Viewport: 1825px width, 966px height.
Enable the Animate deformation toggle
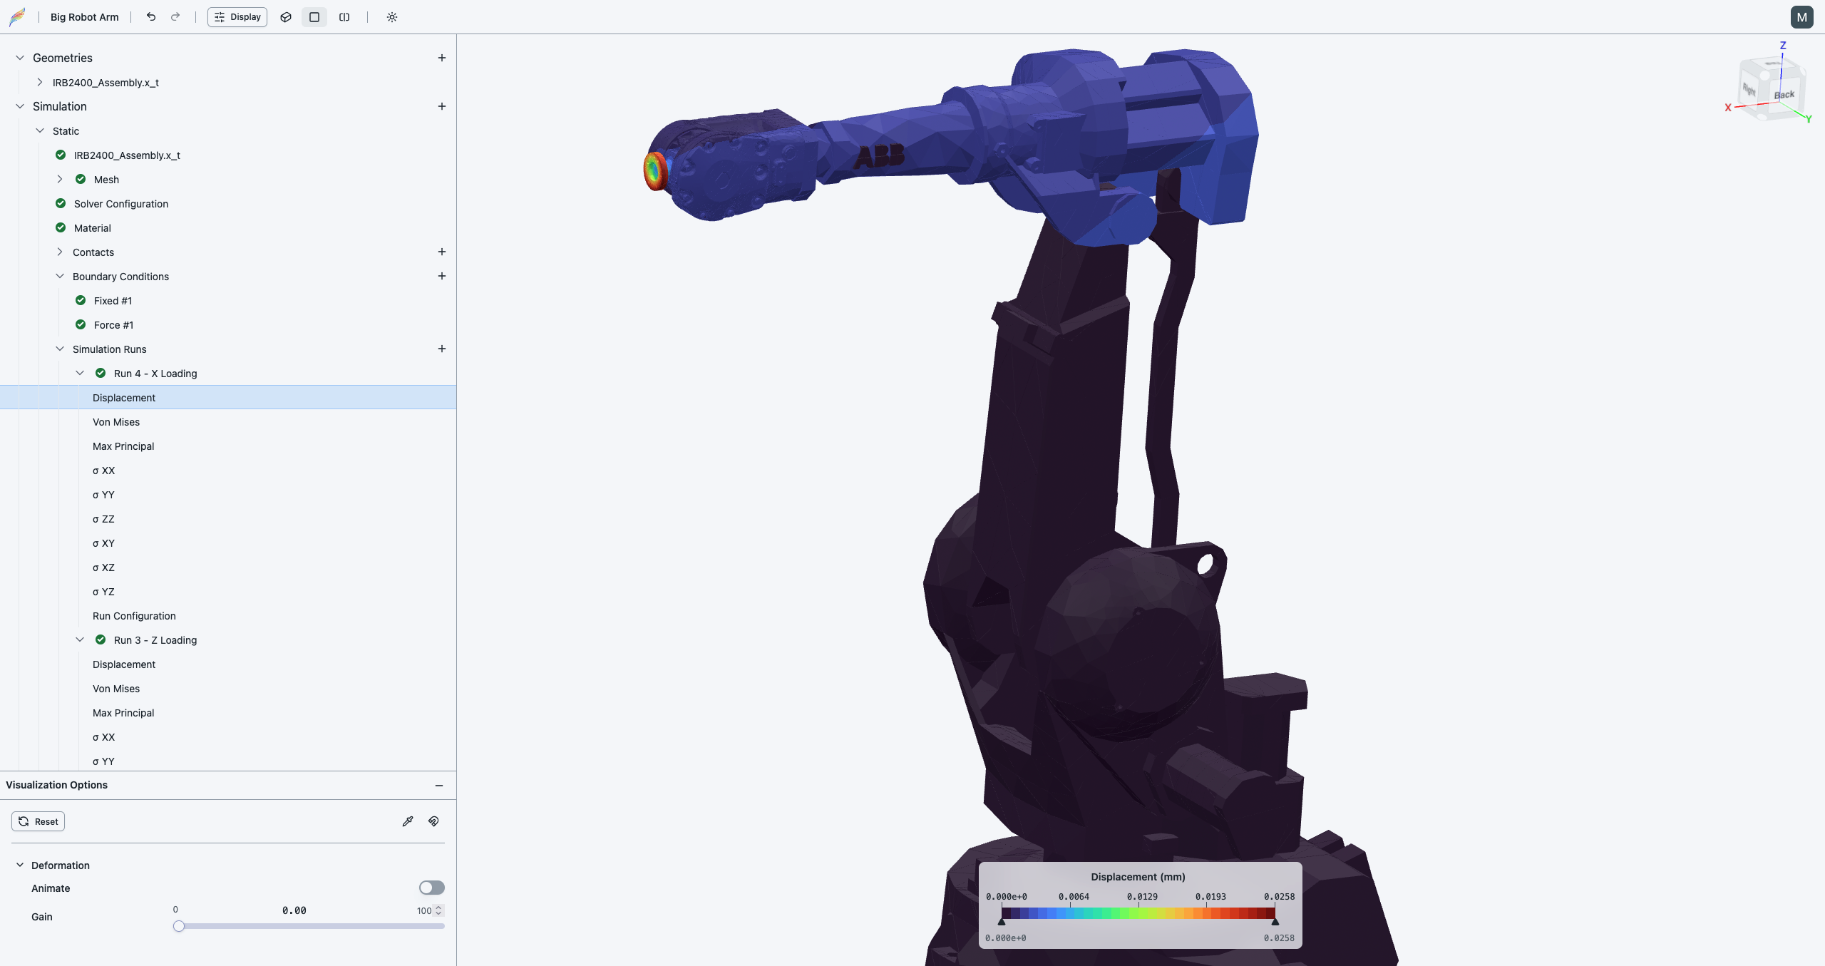click(431, 887)
